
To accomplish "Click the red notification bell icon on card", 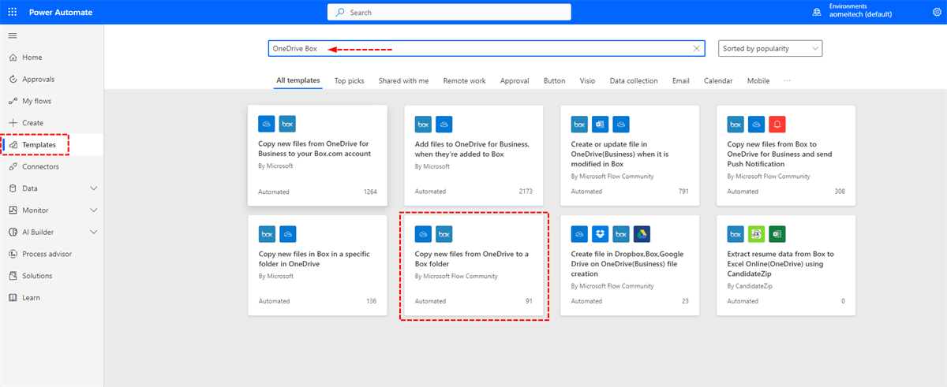I will 777,124.
